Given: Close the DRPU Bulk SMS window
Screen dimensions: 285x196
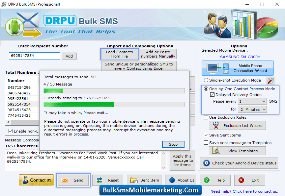Looking at the screenshot, I should [277, 4].
